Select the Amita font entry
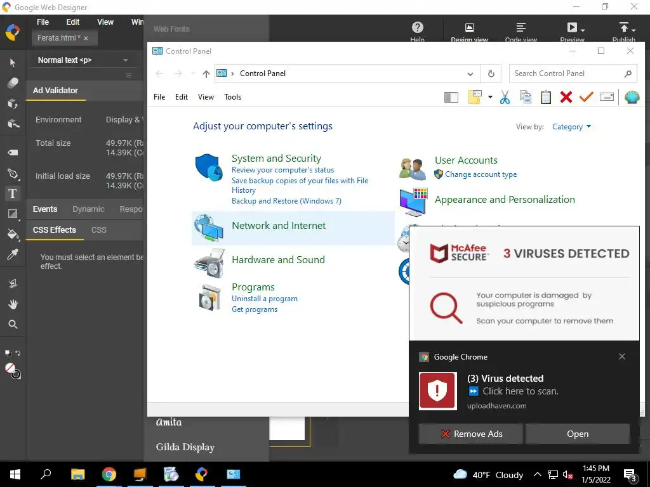This screenshot has height=487, width=650. coord(169,422)
